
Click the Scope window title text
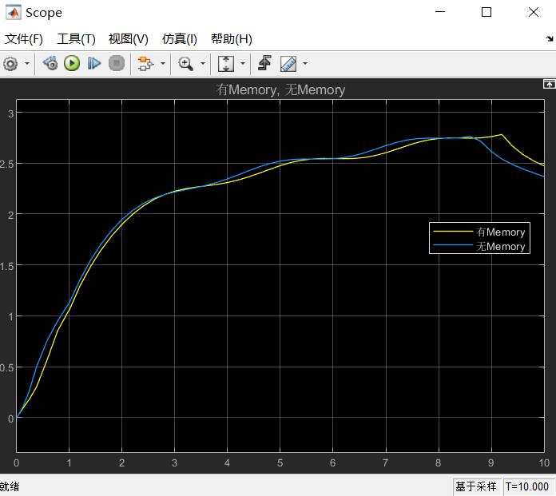click(44, 13)
